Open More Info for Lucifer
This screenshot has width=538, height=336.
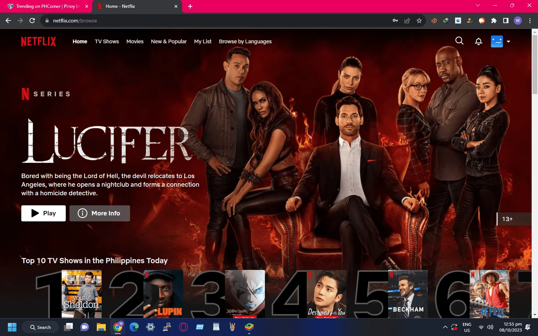(100, 213)
